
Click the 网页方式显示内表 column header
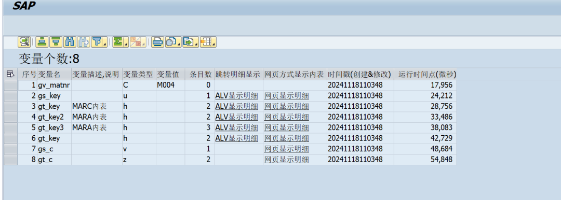pyautogui.click(x=295, y=74)
